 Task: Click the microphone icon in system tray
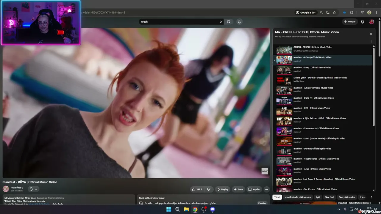pos(345,209)
